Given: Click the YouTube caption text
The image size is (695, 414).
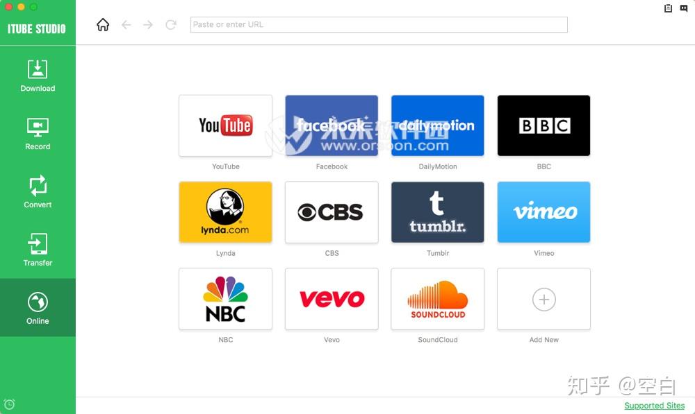Looking at the screenshot, I should (226, 166).
